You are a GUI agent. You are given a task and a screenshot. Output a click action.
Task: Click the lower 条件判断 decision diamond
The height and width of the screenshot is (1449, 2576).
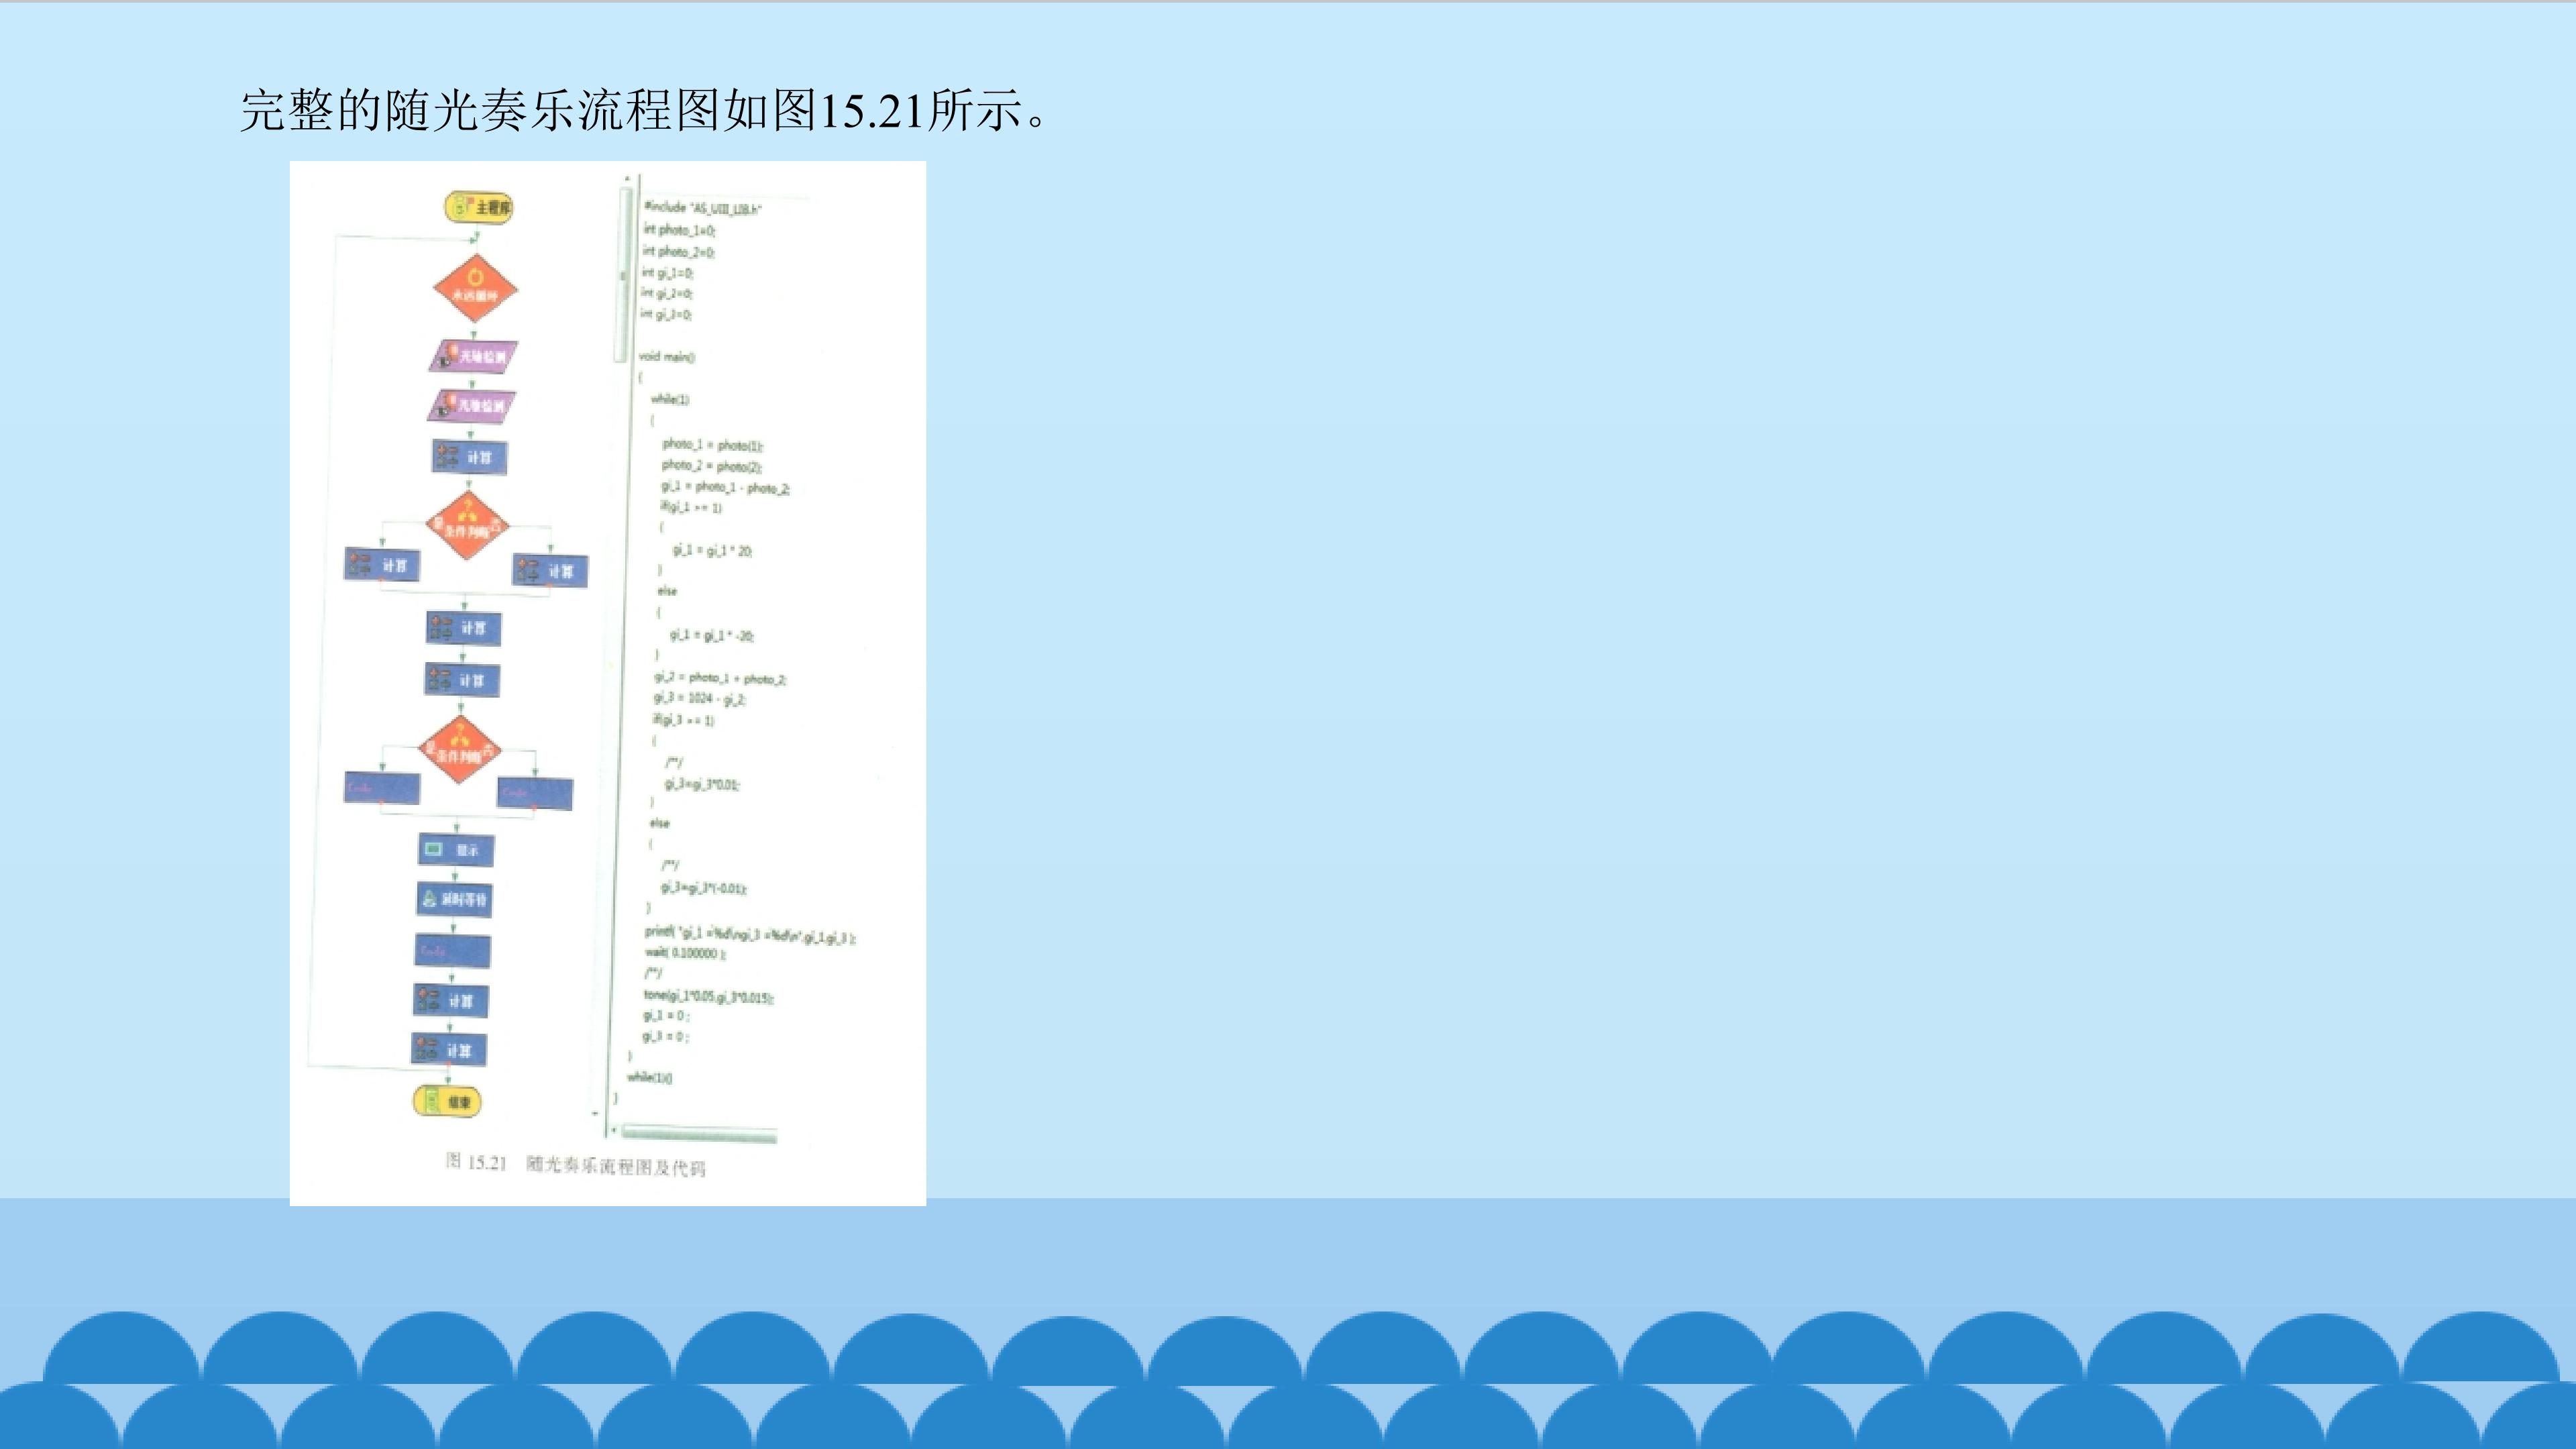coord(459,750)
